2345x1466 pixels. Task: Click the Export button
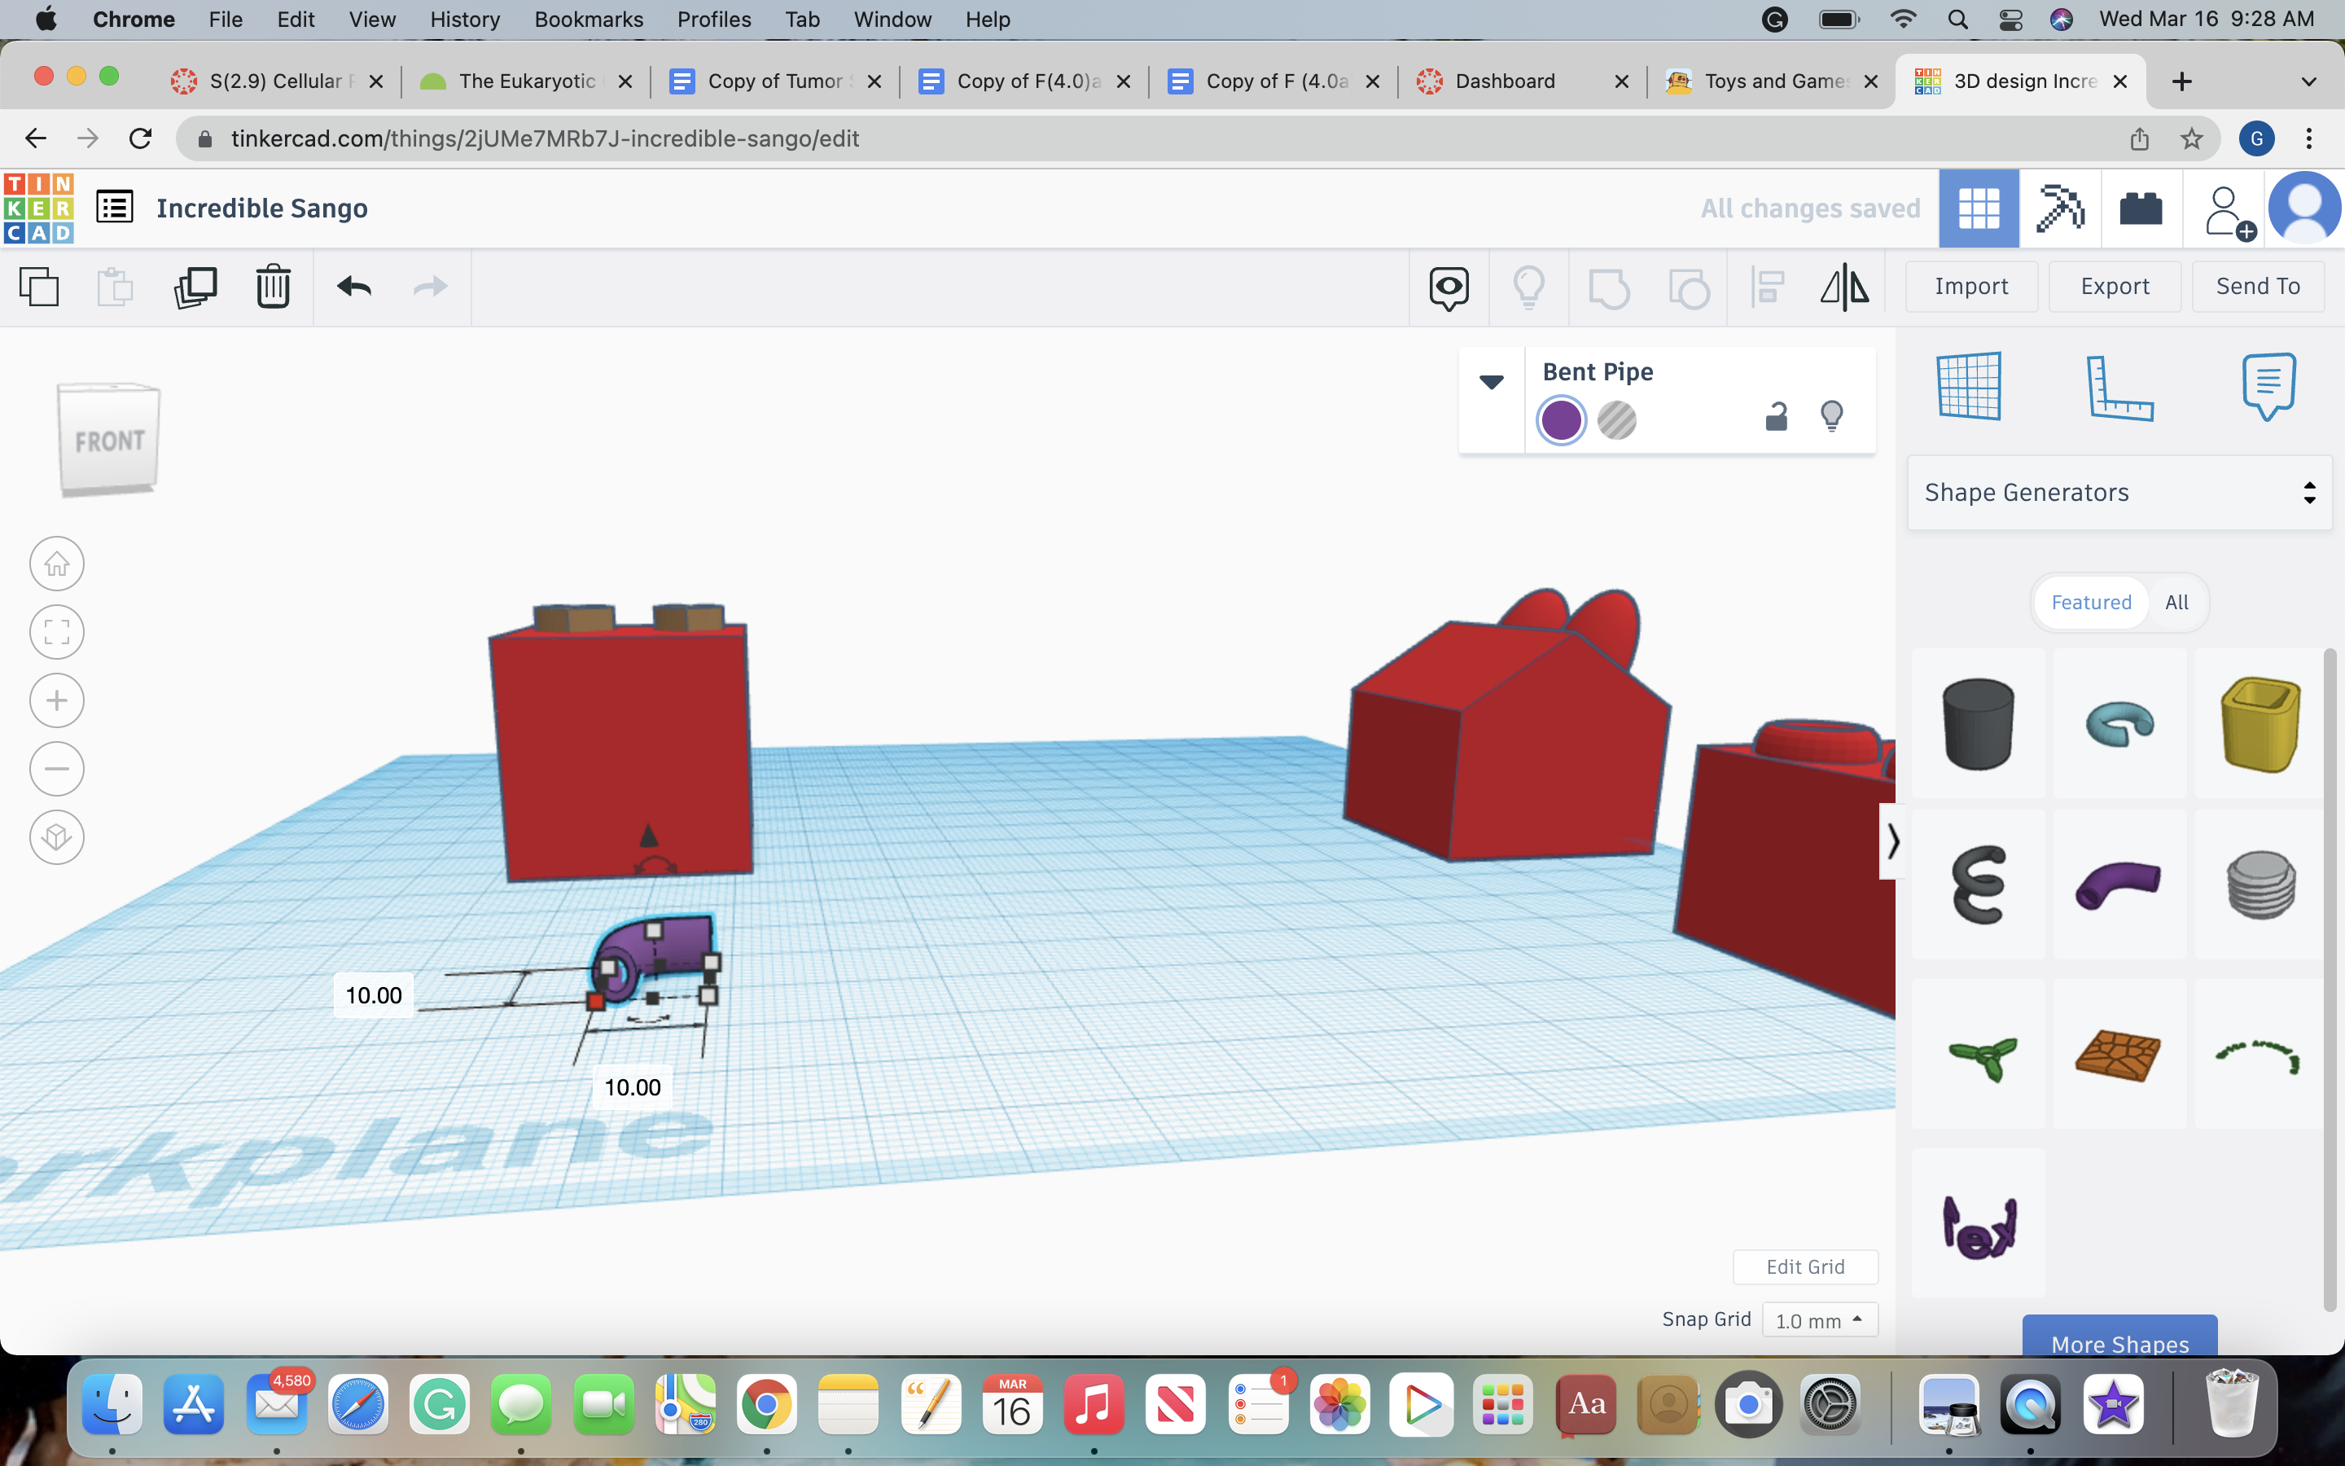click(2115, 286)
